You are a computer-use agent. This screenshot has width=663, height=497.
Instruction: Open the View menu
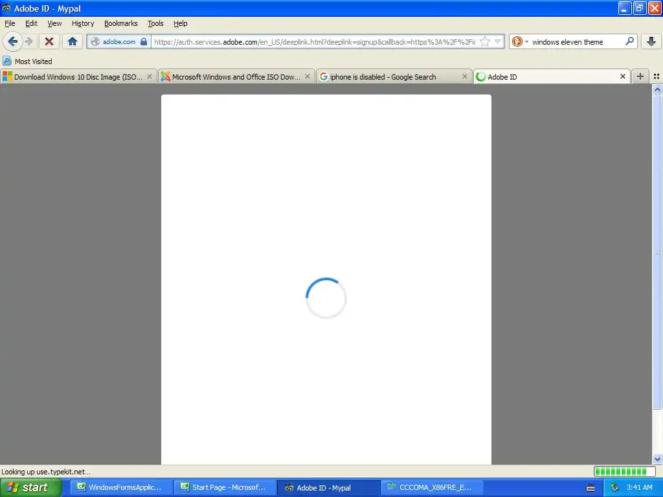[54, 23]
